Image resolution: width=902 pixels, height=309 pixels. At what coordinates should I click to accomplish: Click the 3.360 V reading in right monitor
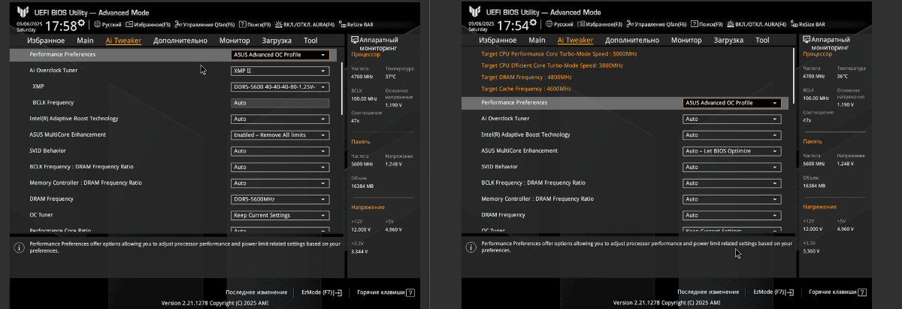[812, 251]
